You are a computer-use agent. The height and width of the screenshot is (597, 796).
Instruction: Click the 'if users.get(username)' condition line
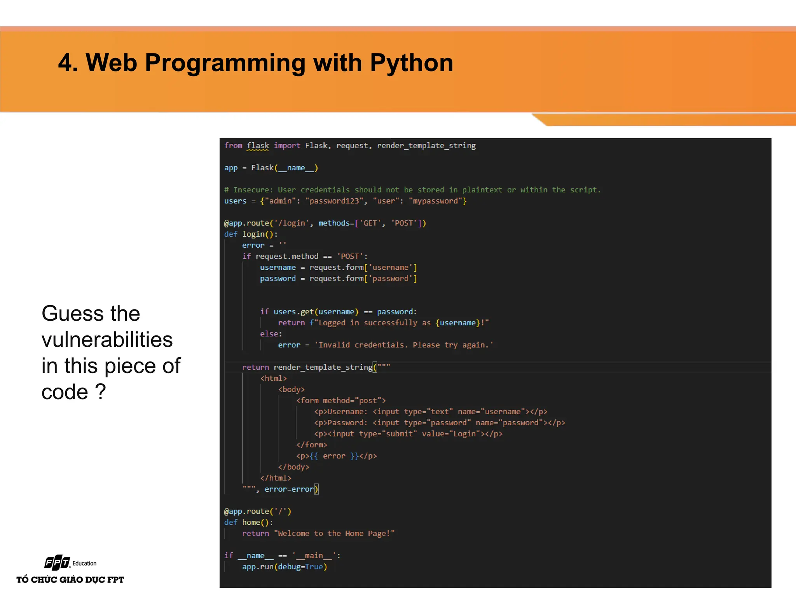click(x=338, y=312)
